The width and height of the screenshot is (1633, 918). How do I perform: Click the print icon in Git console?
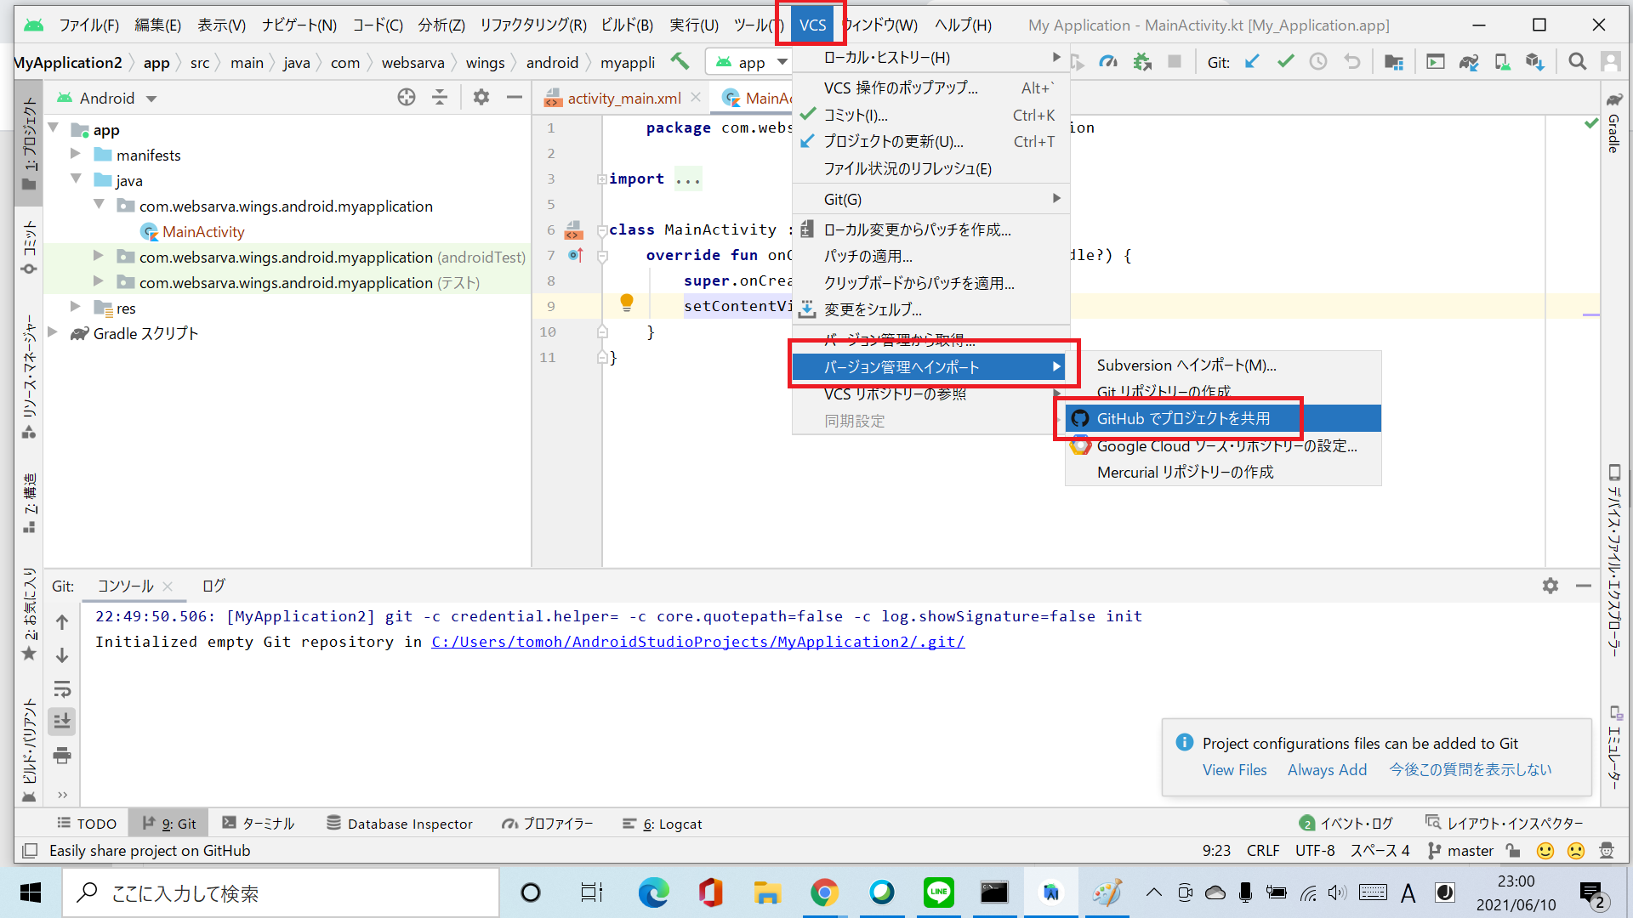click(62, 756)
